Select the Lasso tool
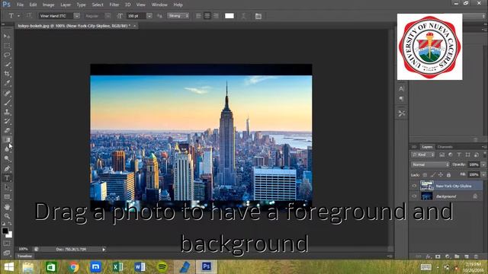This screenshot has width=488, height=274. point(7,56)
